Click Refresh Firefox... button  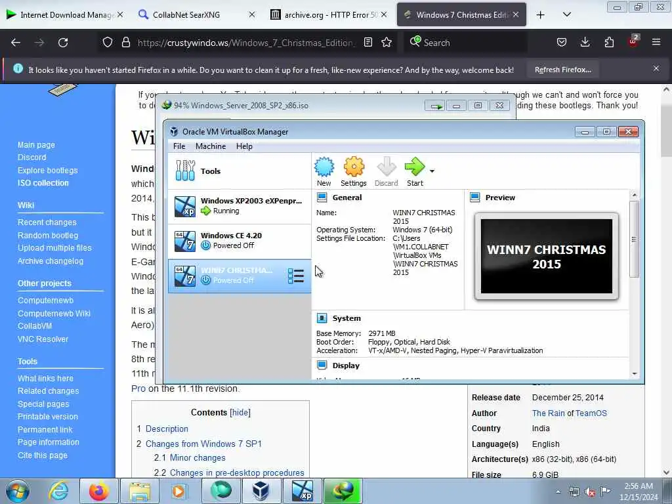point(562,70)
